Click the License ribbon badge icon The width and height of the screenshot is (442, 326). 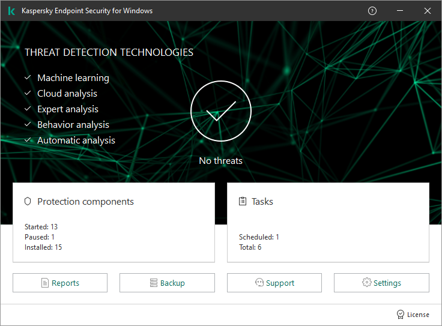pyautogui.click(x=401, y=315)
